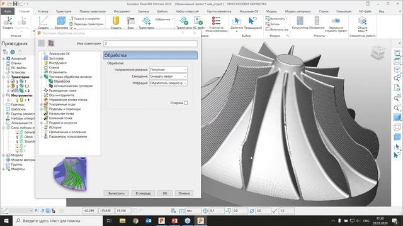Toggle light bulb visibility for toolpath 1_1
Viewport: 403px width, 226px height.
tap(17, 86)
